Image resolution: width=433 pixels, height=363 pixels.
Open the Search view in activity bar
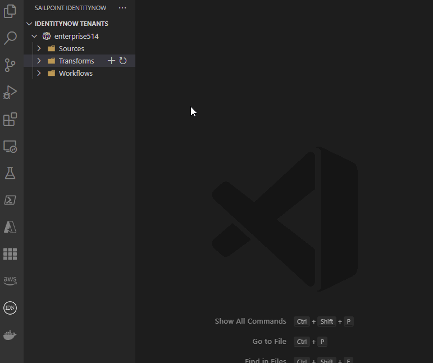10,38
